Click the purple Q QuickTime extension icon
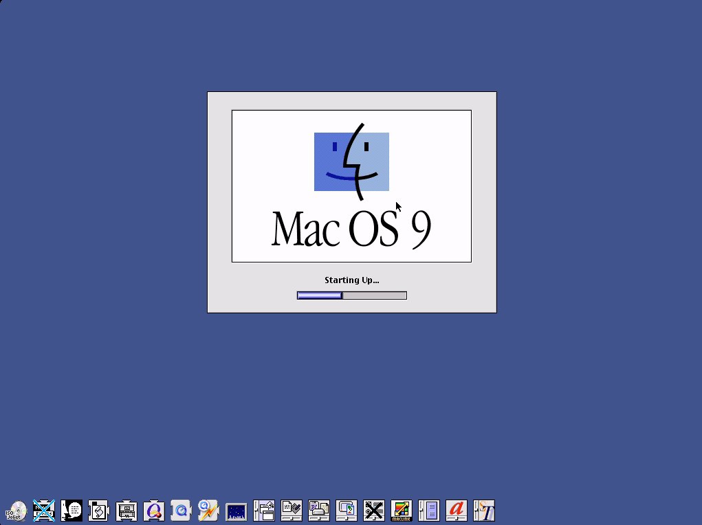The height and width of the screenshot is (525, 702). point(154,511)
